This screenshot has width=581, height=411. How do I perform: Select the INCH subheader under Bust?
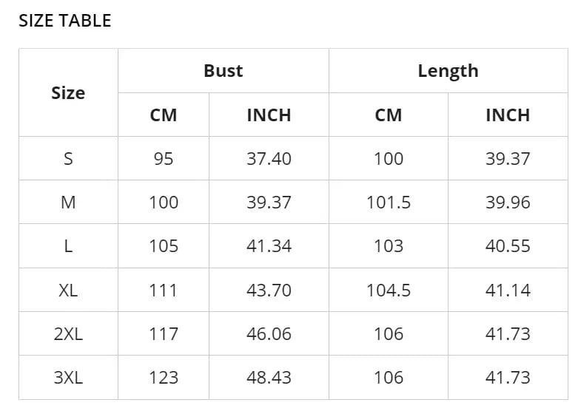(x=269, y=115)
